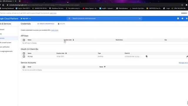The width and height of the screenshot is (188, 106).
Task: Click the Type column header
Action: (99, 53)
